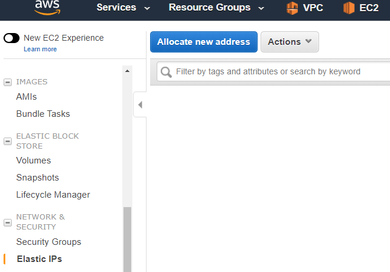Viewport: 390px width, 272px height.
Task: Select Elastic IPs in sidebar
Action: [40, 259]
